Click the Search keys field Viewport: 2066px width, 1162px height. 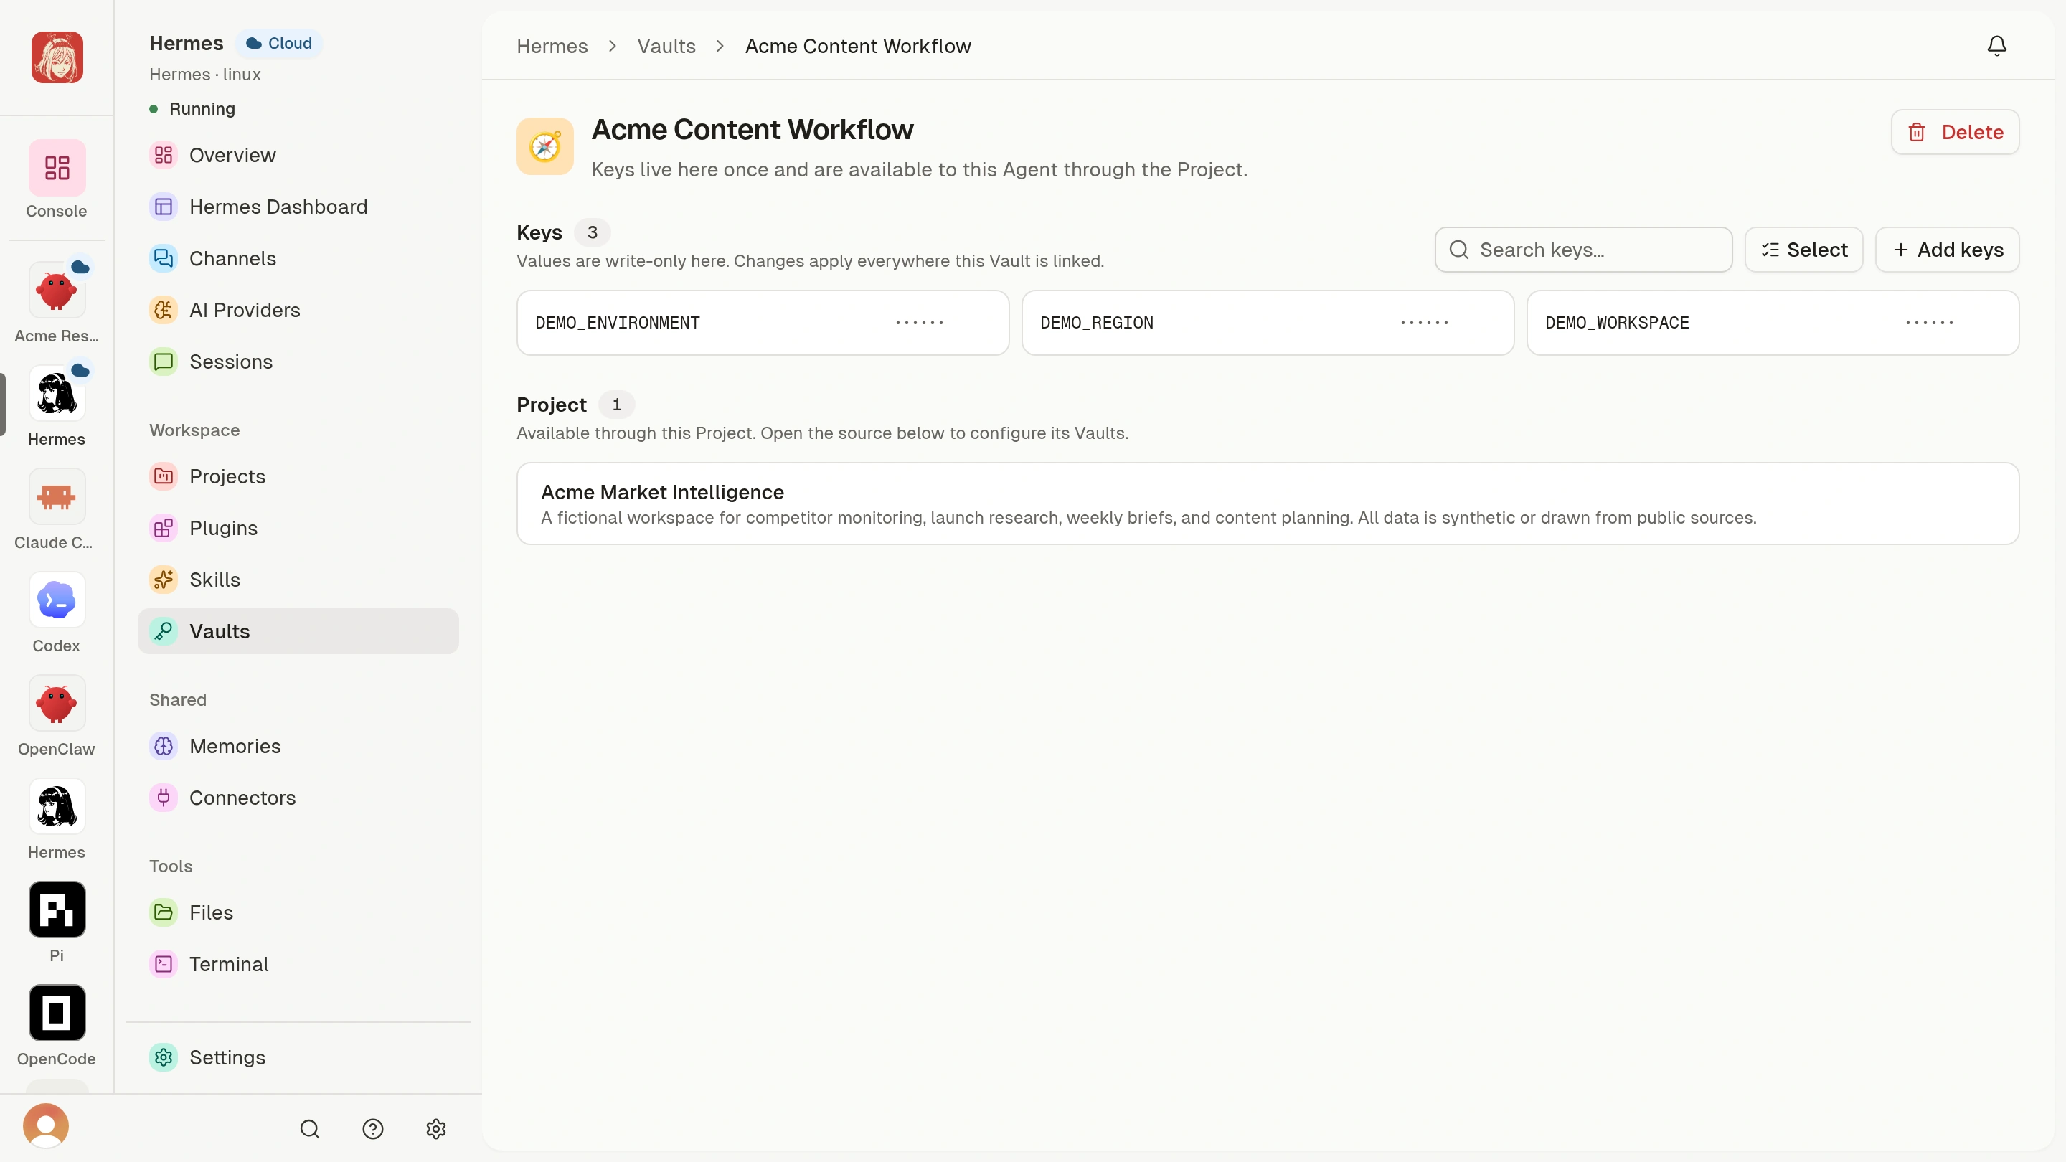1583,250
